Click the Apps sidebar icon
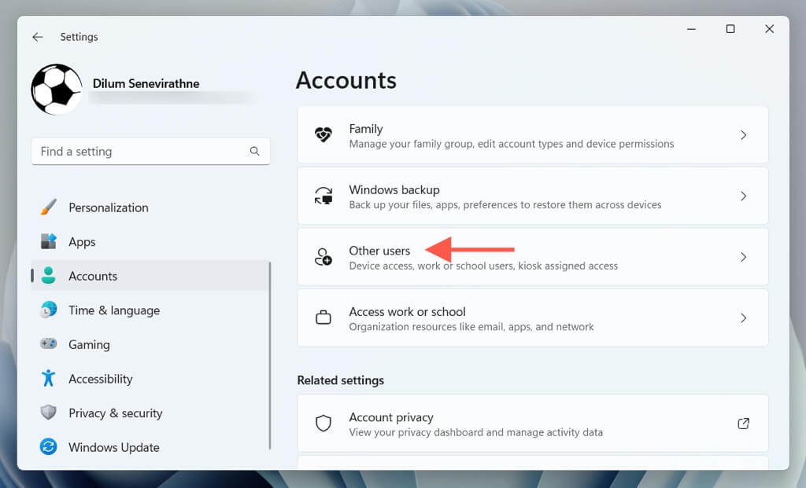This screenshot has height=488, width=806. coord(48,241)
